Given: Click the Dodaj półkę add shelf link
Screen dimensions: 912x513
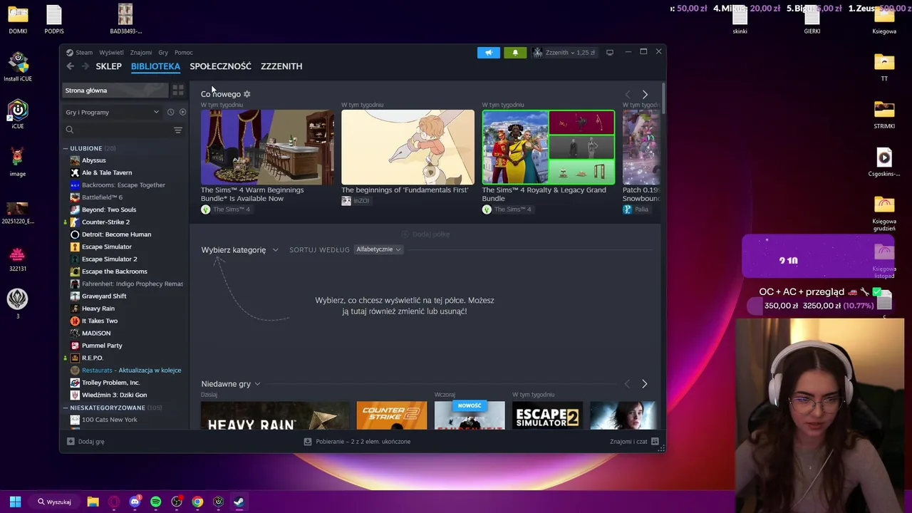Looking at the screenshot, I should 425,234.
